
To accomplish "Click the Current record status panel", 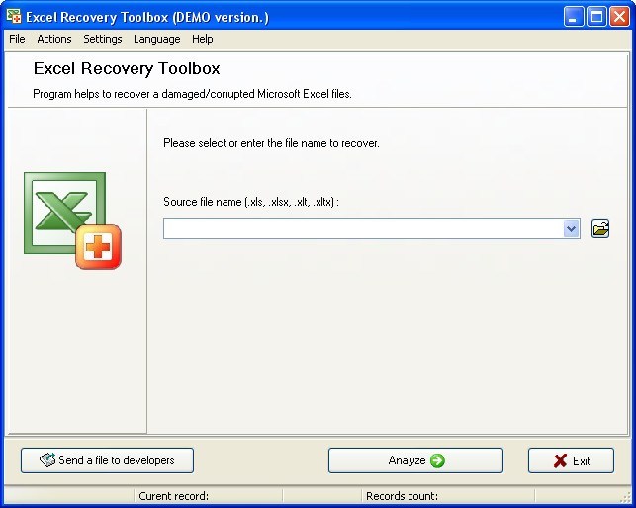I will click(208, 496).
